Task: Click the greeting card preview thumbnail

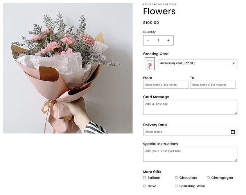Action: [149, 63]
